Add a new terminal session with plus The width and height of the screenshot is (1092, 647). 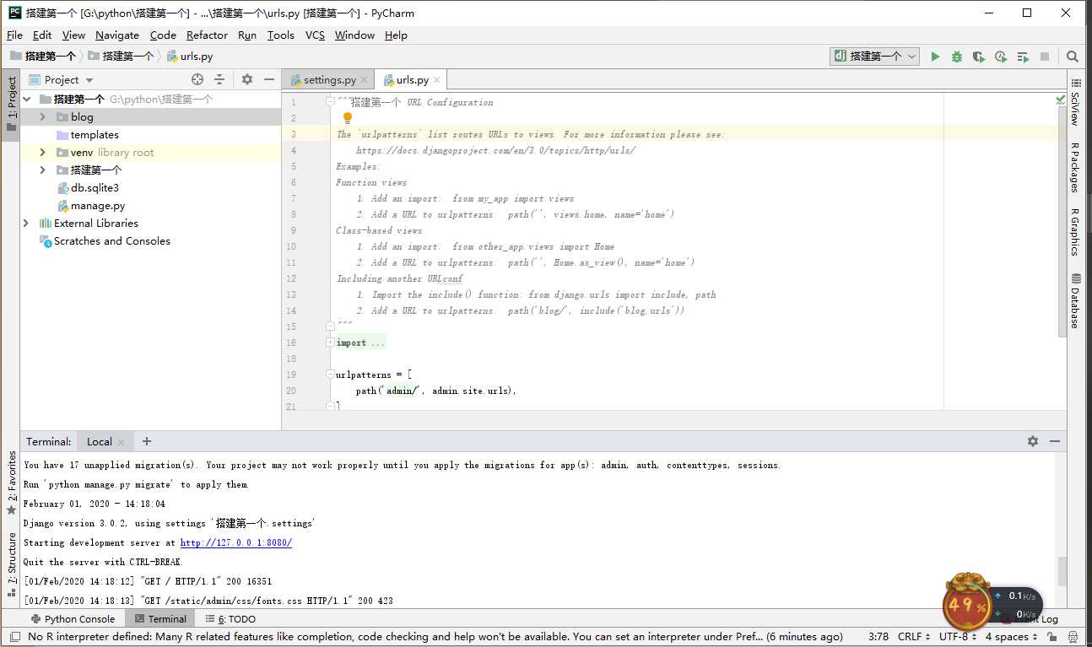(x=147, y=441)
